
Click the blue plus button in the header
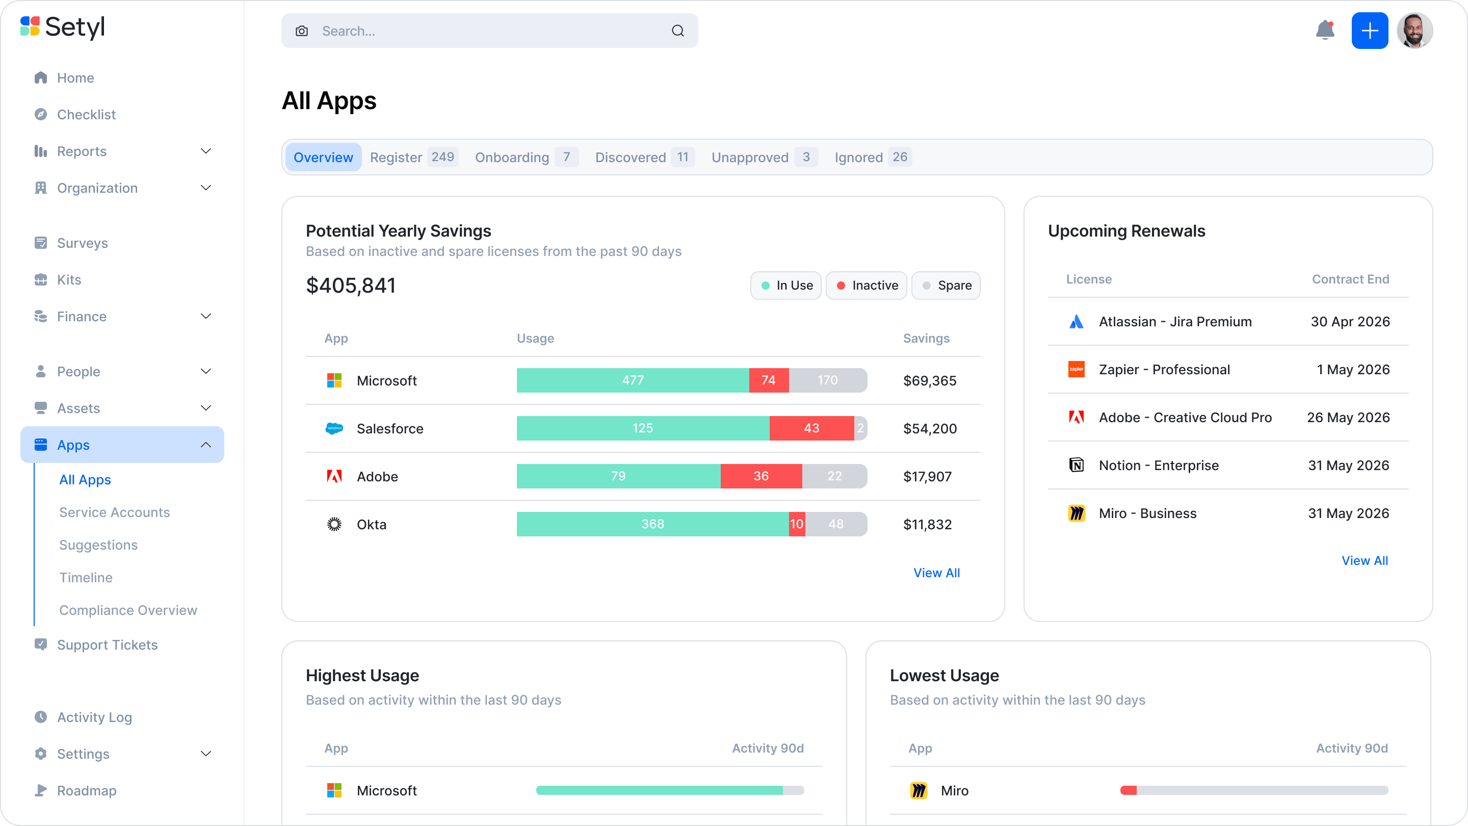point(1370,31)
